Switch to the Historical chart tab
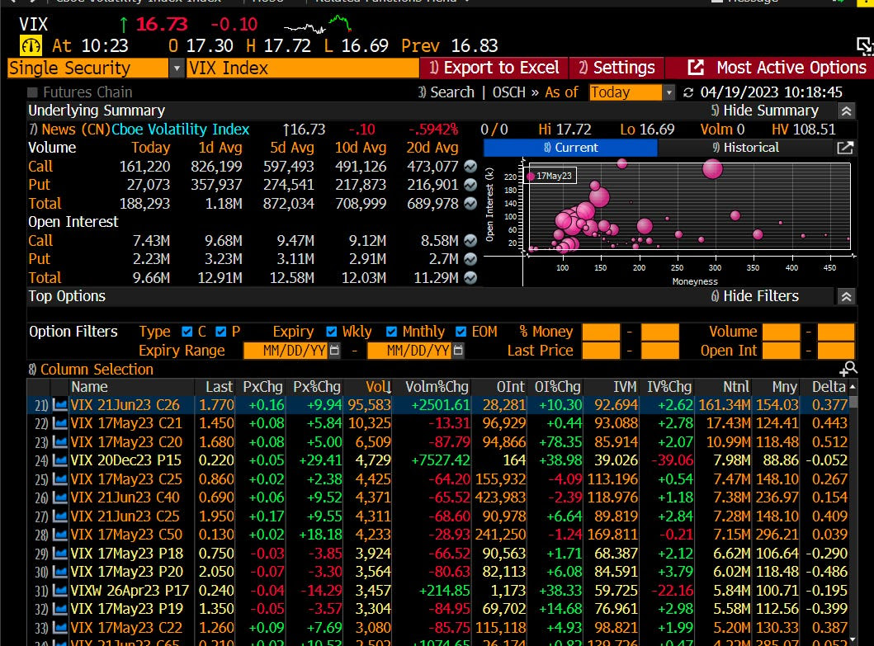The width and height of the screenshot is (874, 646). pyautogui.click(x=745, y=148)
